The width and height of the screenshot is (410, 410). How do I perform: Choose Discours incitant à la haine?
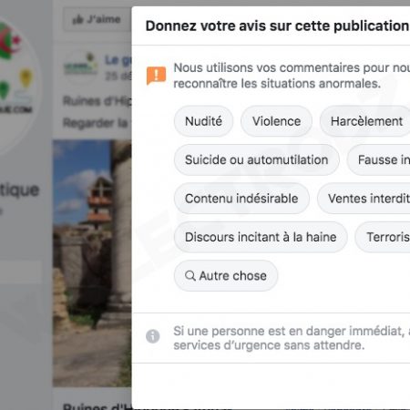261,237
